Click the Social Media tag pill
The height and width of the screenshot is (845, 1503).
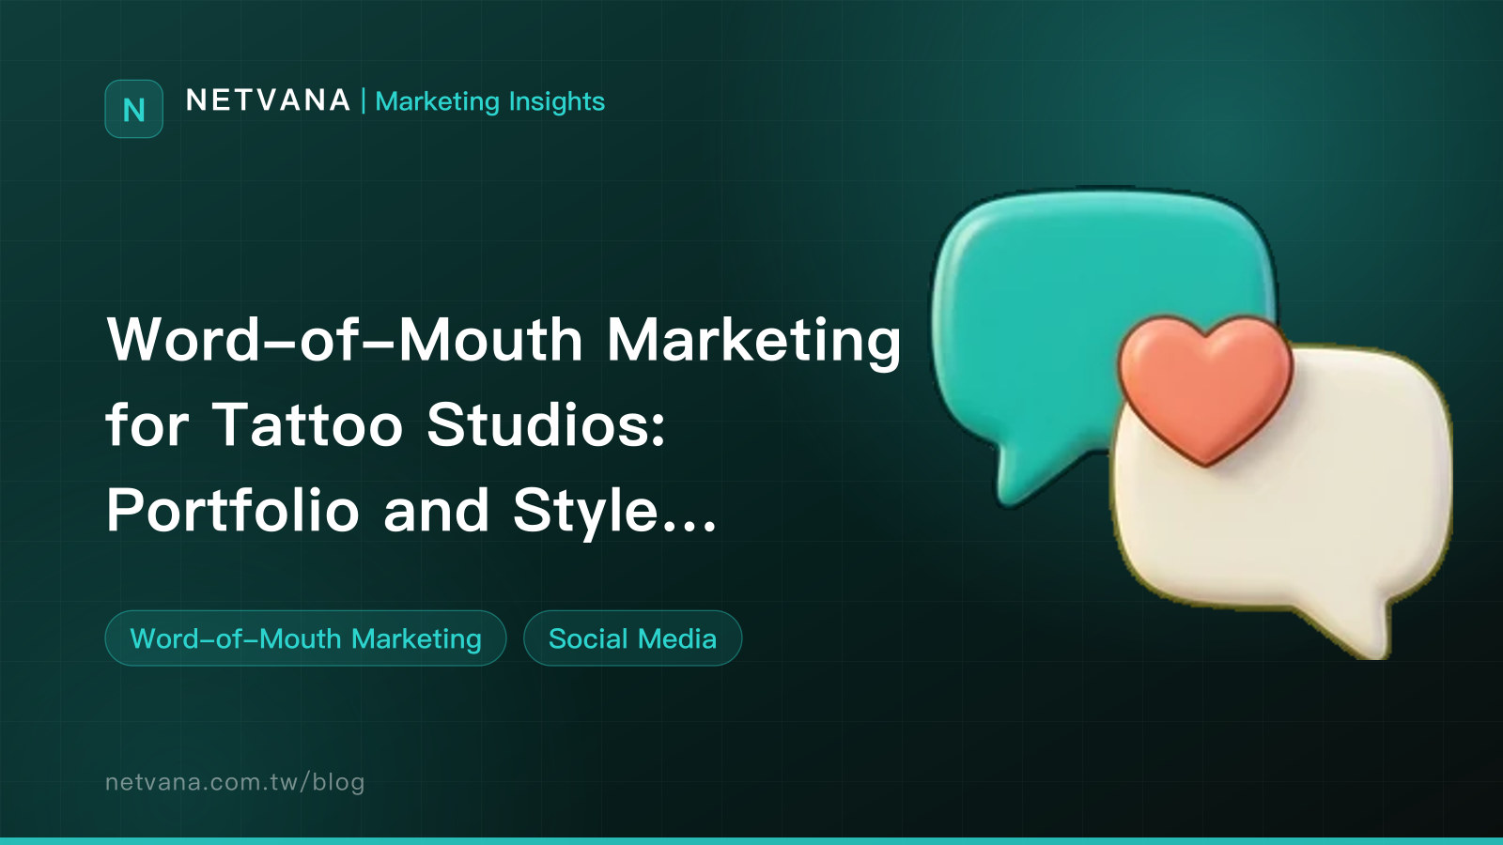tap(632, 638)
